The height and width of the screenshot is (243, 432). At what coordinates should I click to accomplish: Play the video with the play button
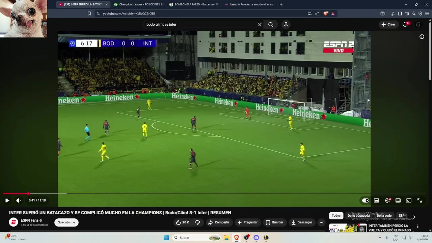(7, 200)
